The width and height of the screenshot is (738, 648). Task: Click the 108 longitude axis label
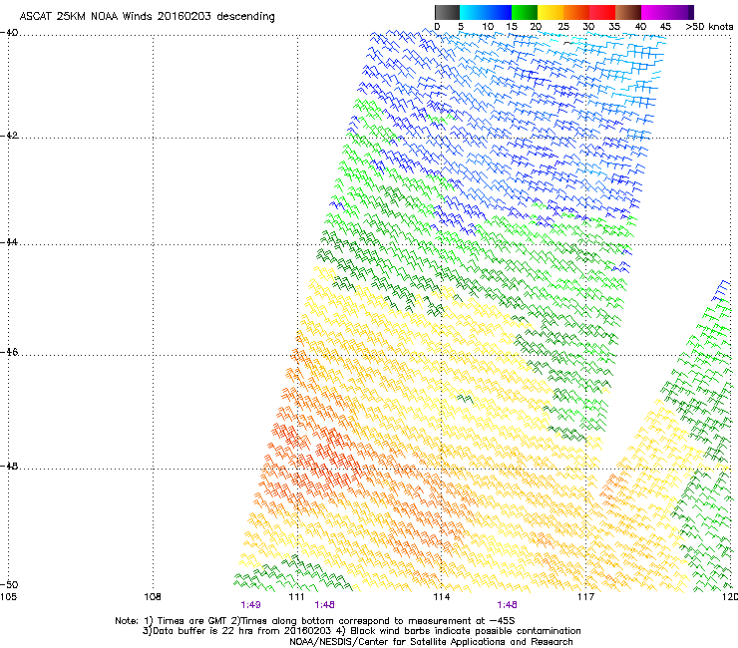(153, 597)
